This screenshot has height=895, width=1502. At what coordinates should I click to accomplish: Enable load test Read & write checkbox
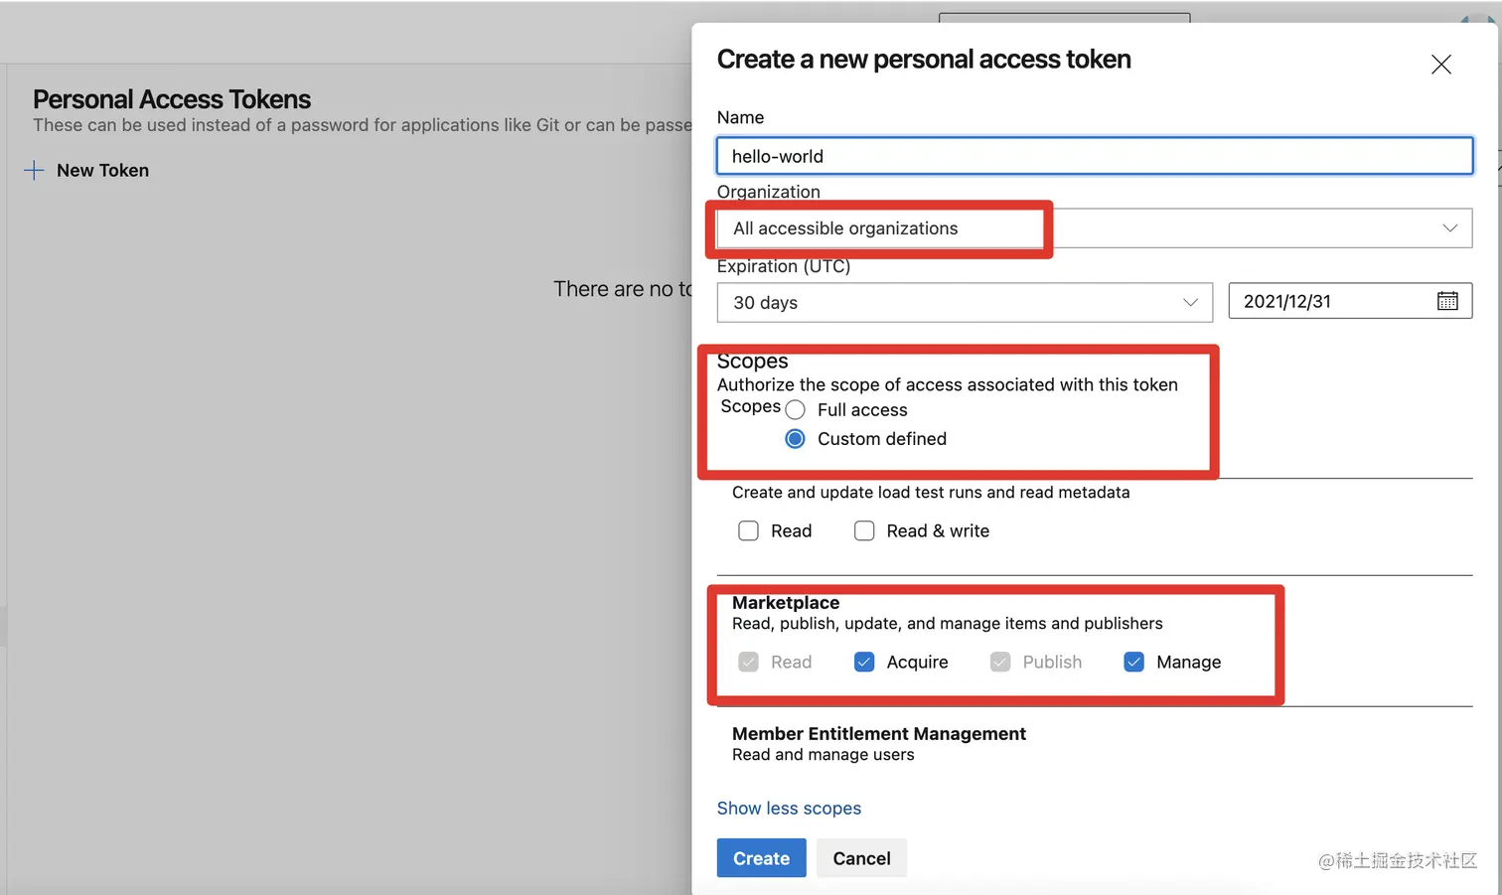tap(864, 531)
